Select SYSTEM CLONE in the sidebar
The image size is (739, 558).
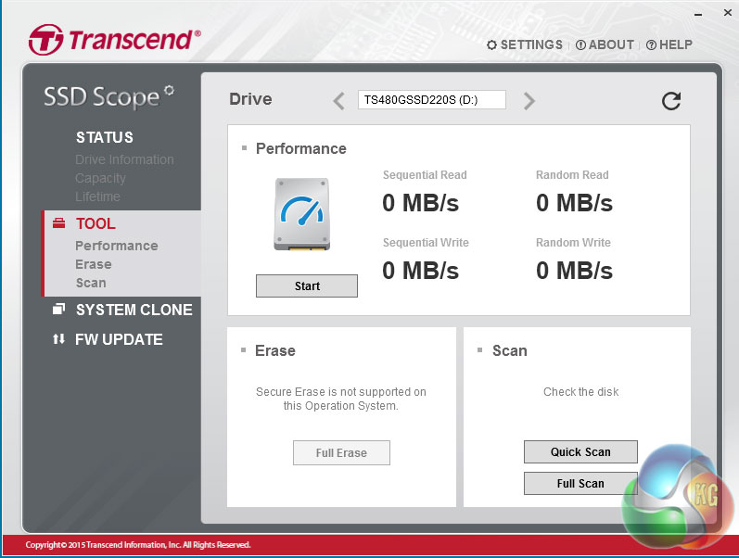[134, 310]
